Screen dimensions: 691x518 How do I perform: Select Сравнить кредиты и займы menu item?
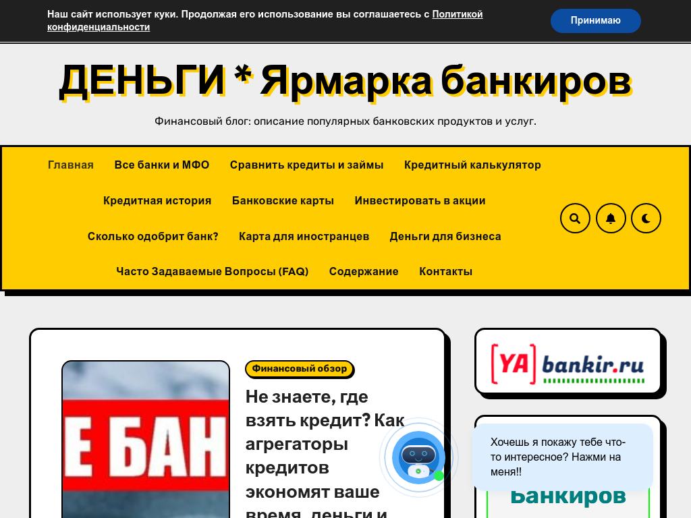click(x=307, y=165)
